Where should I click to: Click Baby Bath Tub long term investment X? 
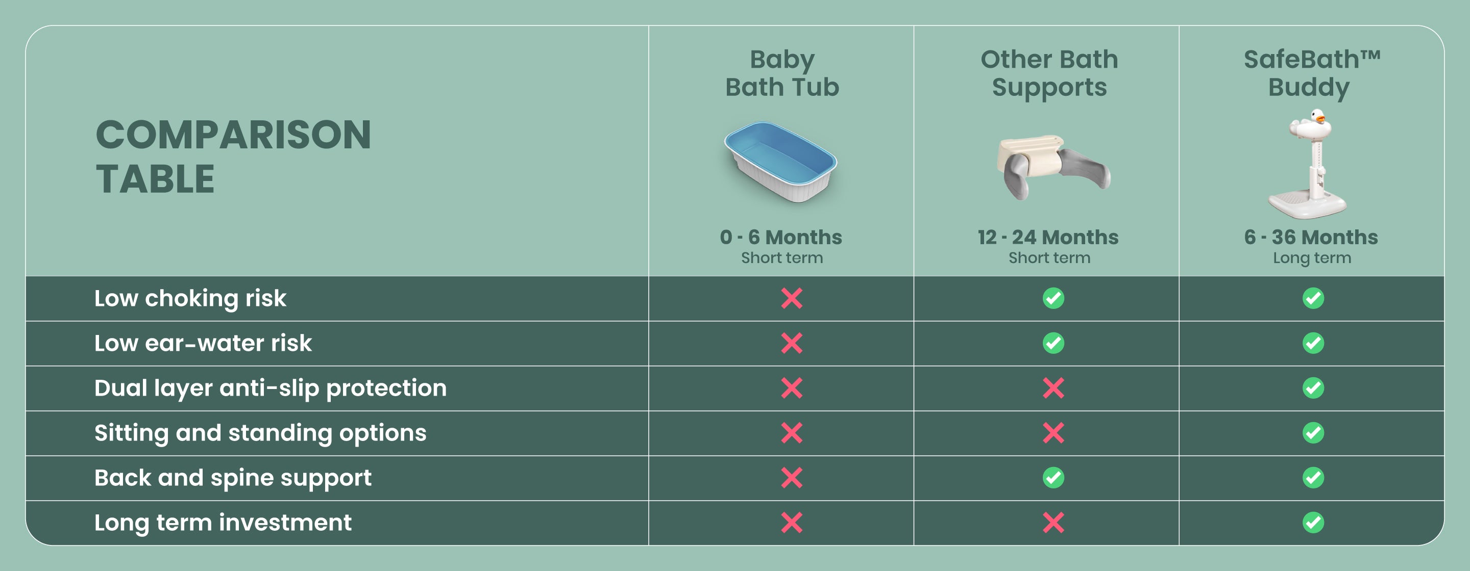792,523
